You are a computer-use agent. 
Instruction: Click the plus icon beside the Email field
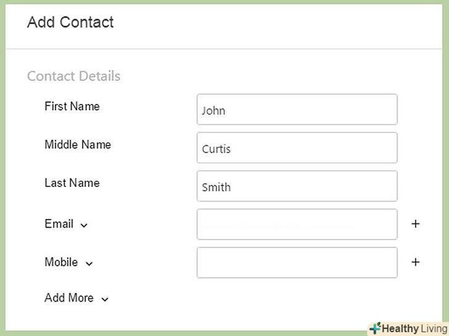tap(415, 224)
